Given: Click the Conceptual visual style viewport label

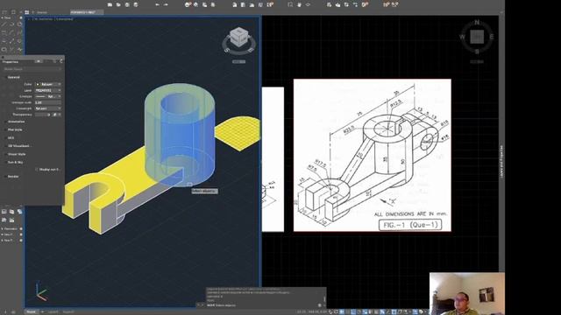Looking at the screenshot, I should click(x=64, y=19).
